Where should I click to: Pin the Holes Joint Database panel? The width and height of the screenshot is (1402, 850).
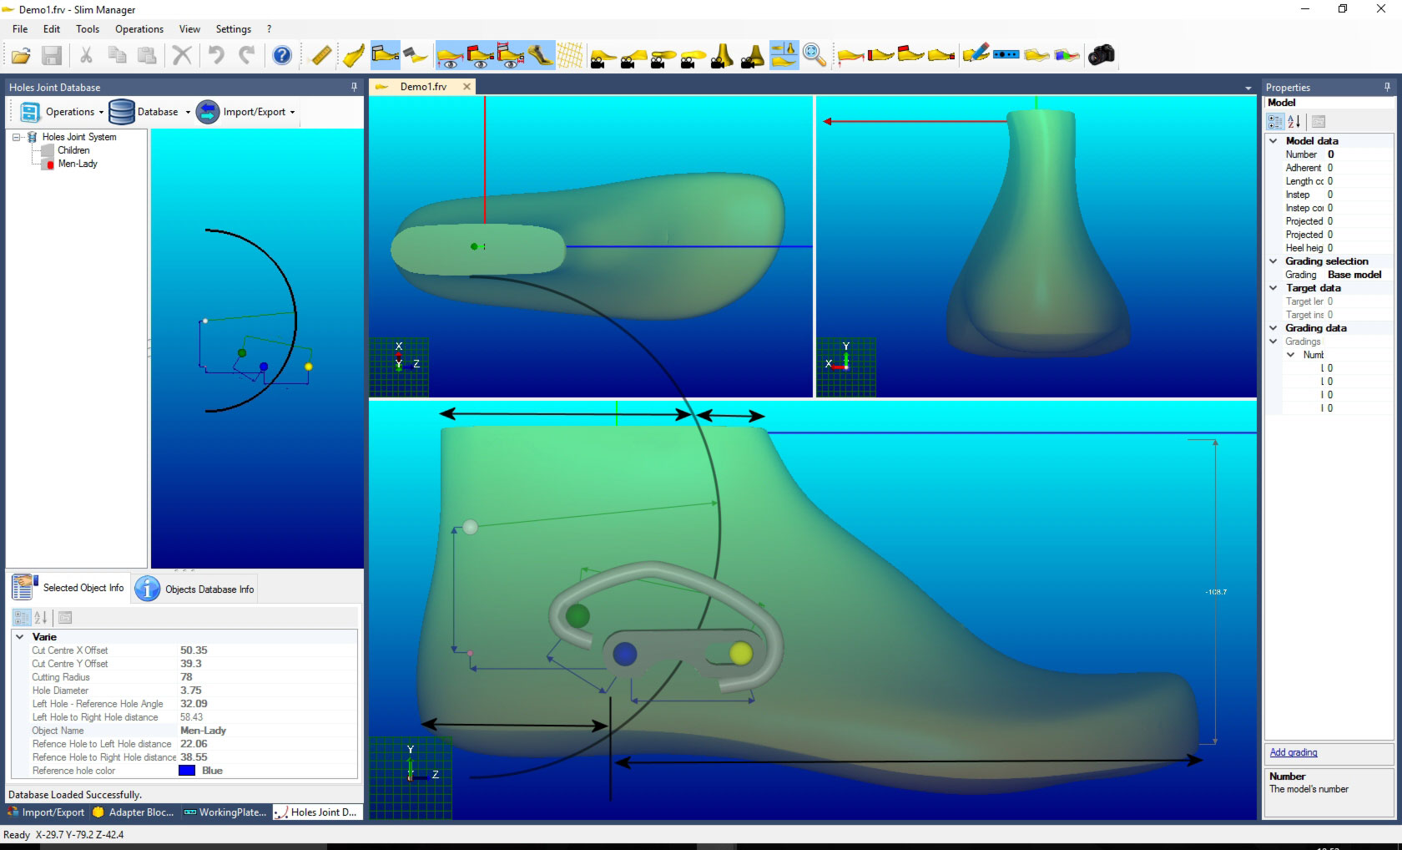pos(355,87)
